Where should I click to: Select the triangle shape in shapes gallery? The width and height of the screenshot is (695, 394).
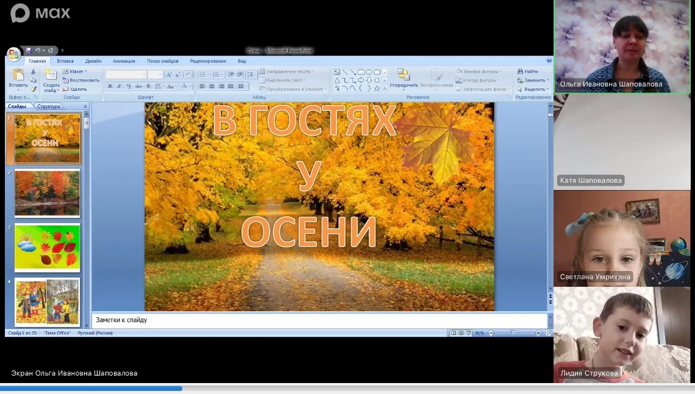[x=337, y=80]
